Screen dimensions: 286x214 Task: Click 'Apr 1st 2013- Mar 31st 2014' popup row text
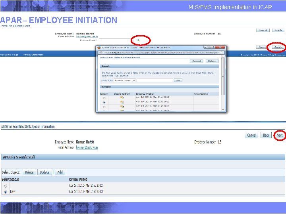click(153, 106)
